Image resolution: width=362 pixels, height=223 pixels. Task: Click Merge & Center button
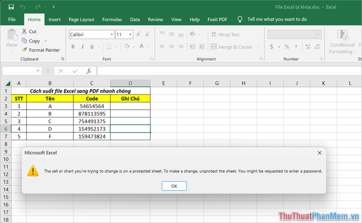click(232, 47)
